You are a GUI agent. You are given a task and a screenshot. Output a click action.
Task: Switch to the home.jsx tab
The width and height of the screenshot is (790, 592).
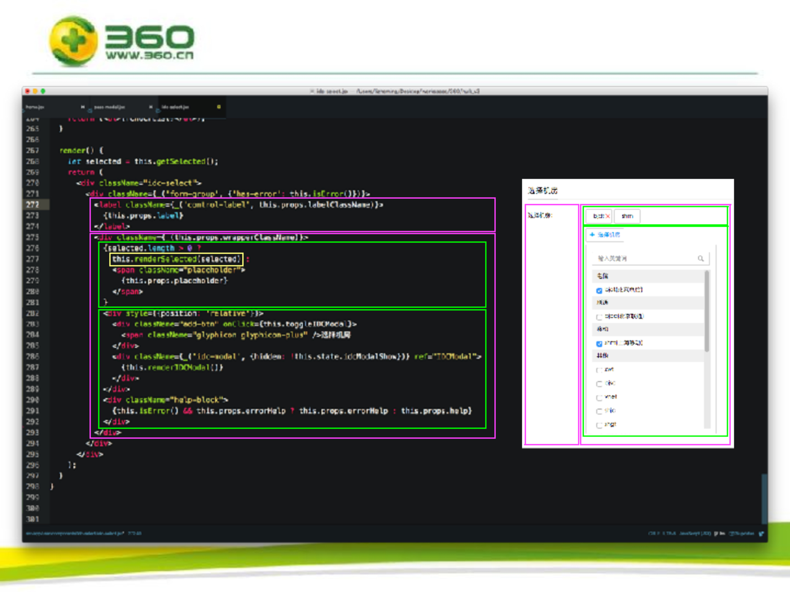pos(35,107)
